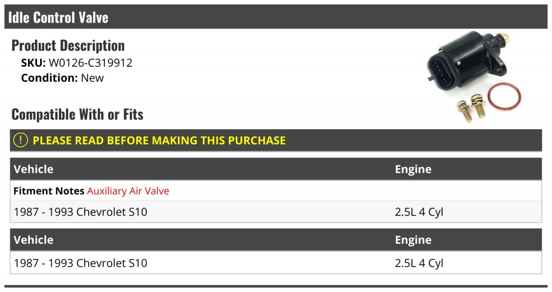Viewport: 552px width, 292px height.
Task: Select SKU number W0126-C319912
Action: click(x=91, y=63)
